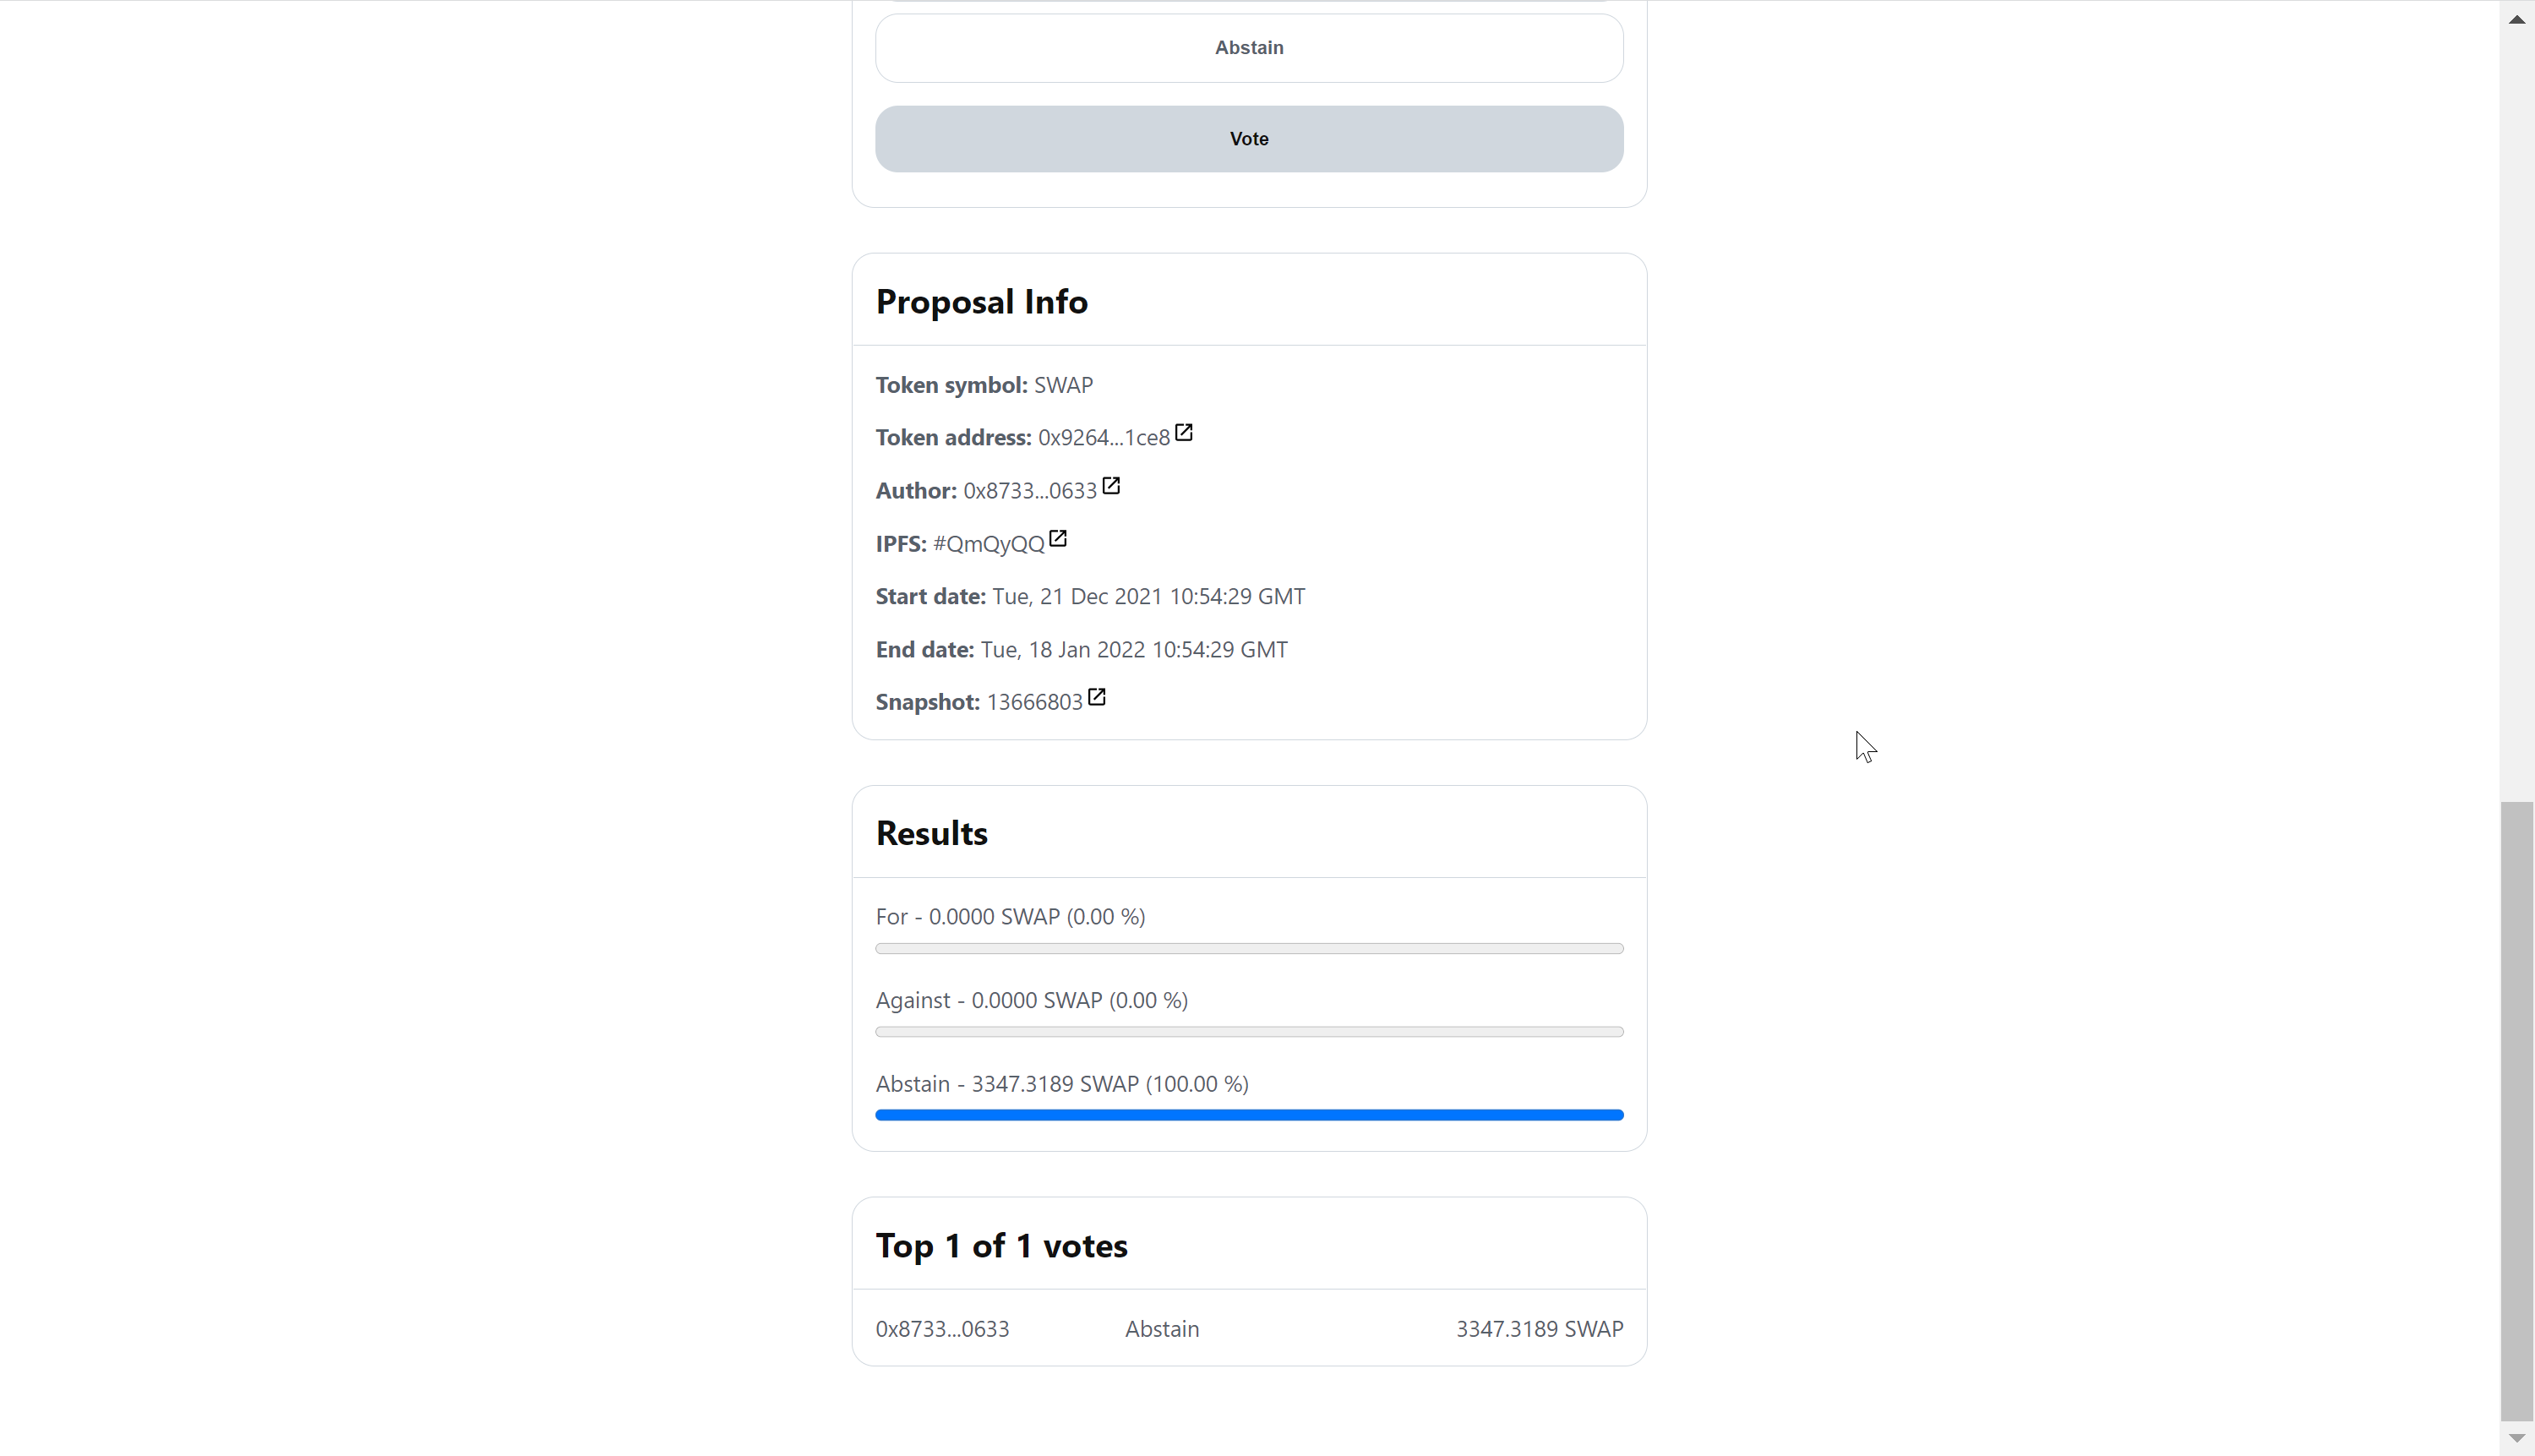This screenshot has width=2535, height=1456.
Task: Click the scroll up arrow
Action: pos(2516,19)
